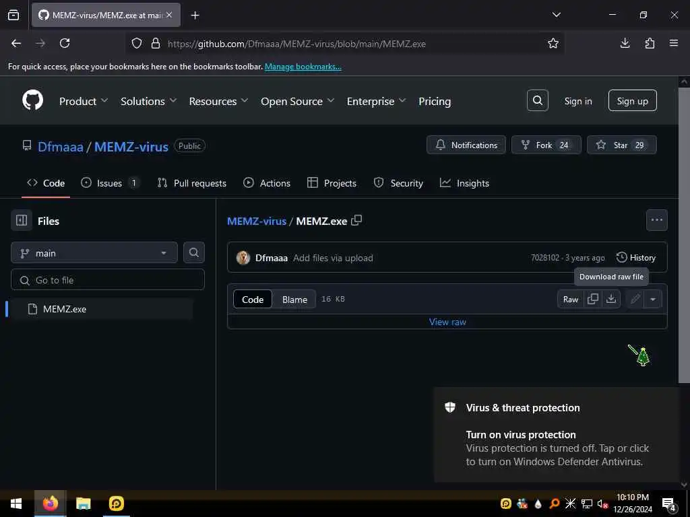This screenshot has height=517, width=690.
Task: Open Firefox downloads panel icon
Action: (x=625, y=43)
